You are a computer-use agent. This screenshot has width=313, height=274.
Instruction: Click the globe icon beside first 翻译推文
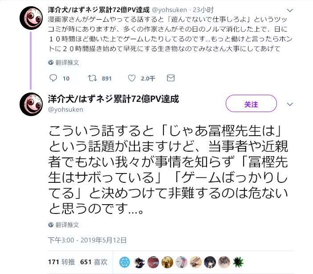(x=51, y=63)
